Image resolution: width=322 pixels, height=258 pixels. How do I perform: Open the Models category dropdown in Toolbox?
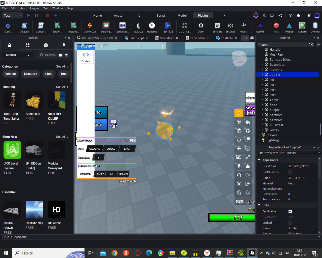click(x=18, y=55)
